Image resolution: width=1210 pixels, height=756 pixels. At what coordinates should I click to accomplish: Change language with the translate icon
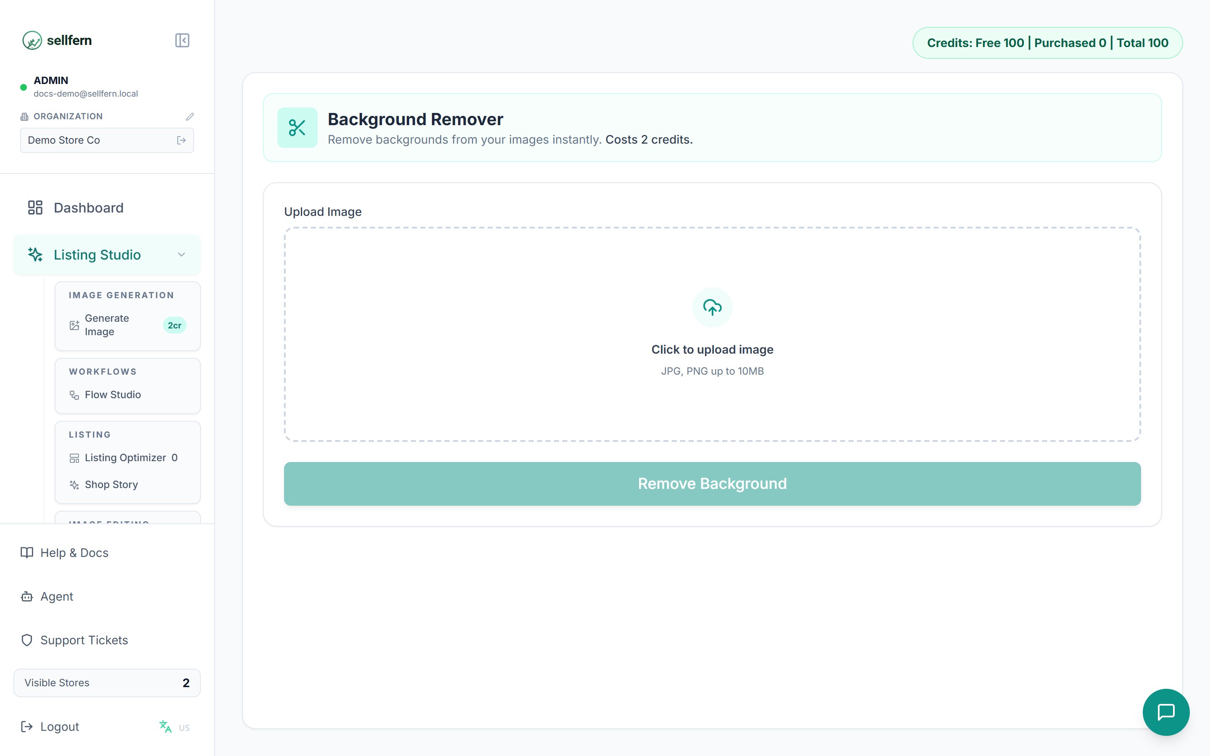click(166, 727)
